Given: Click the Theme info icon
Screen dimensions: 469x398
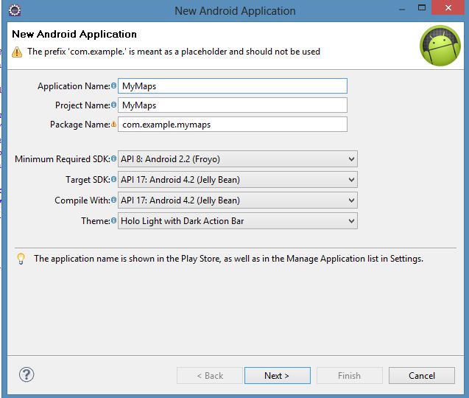Looking at the screenshot, I should 113,221.
